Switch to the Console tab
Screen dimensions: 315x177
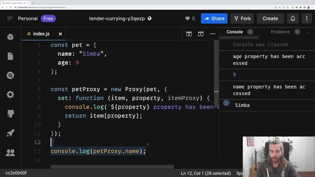[235, 32]
